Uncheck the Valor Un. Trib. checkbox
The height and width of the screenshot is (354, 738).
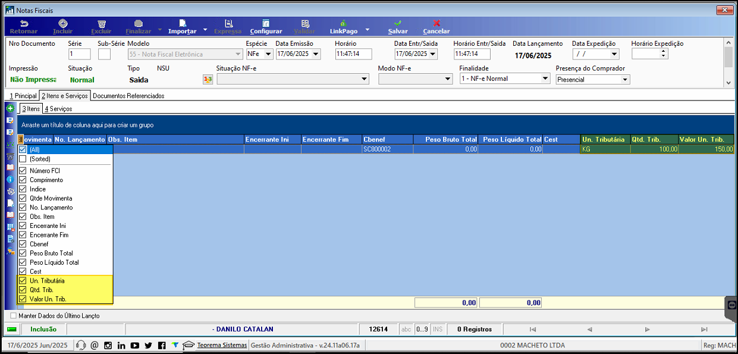coord(23,299)
